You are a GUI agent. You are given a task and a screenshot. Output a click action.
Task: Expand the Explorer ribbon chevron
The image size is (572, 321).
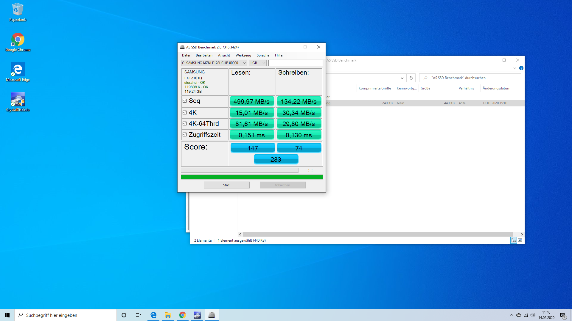(x=515, y=68)
